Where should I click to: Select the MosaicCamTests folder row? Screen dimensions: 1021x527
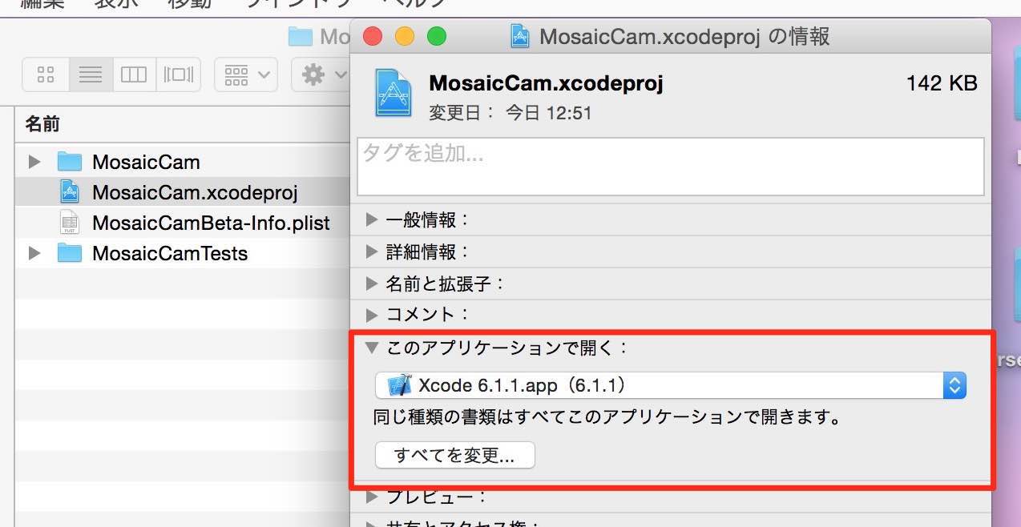click(x=182, y=253)
